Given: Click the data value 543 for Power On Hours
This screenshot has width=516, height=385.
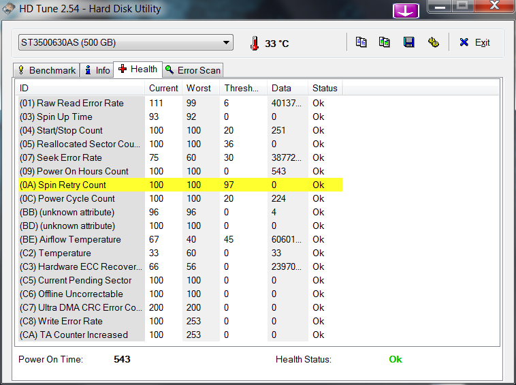Looking at the screenshot, I should [x=278, y=171].
